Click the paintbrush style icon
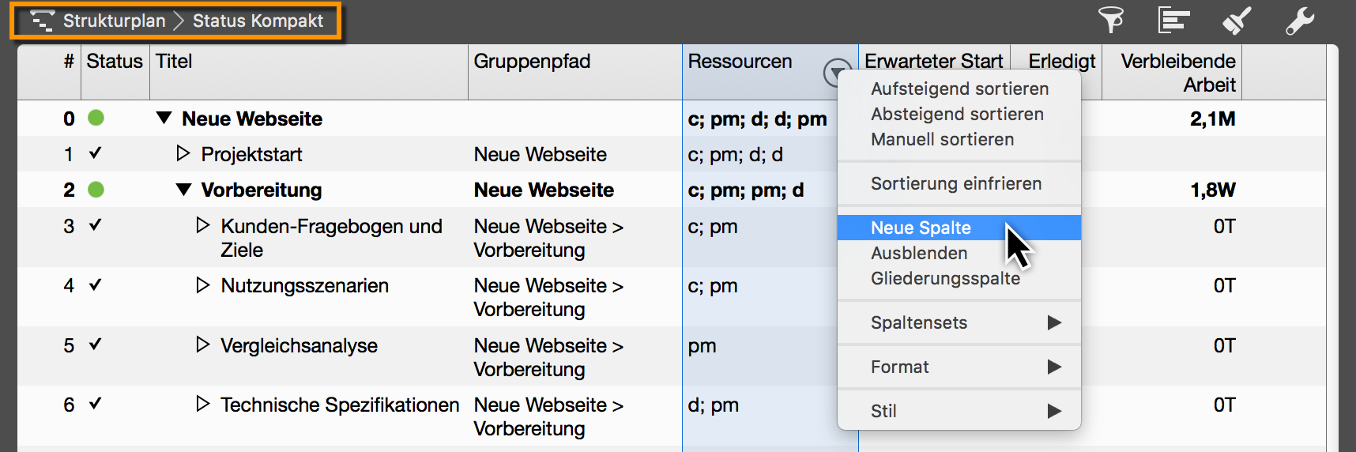1356x452 pixels. tap(1237, 21)
